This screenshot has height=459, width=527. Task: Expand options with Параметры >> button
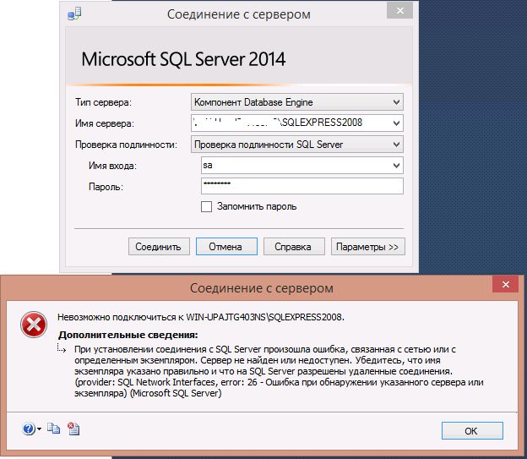368,247
